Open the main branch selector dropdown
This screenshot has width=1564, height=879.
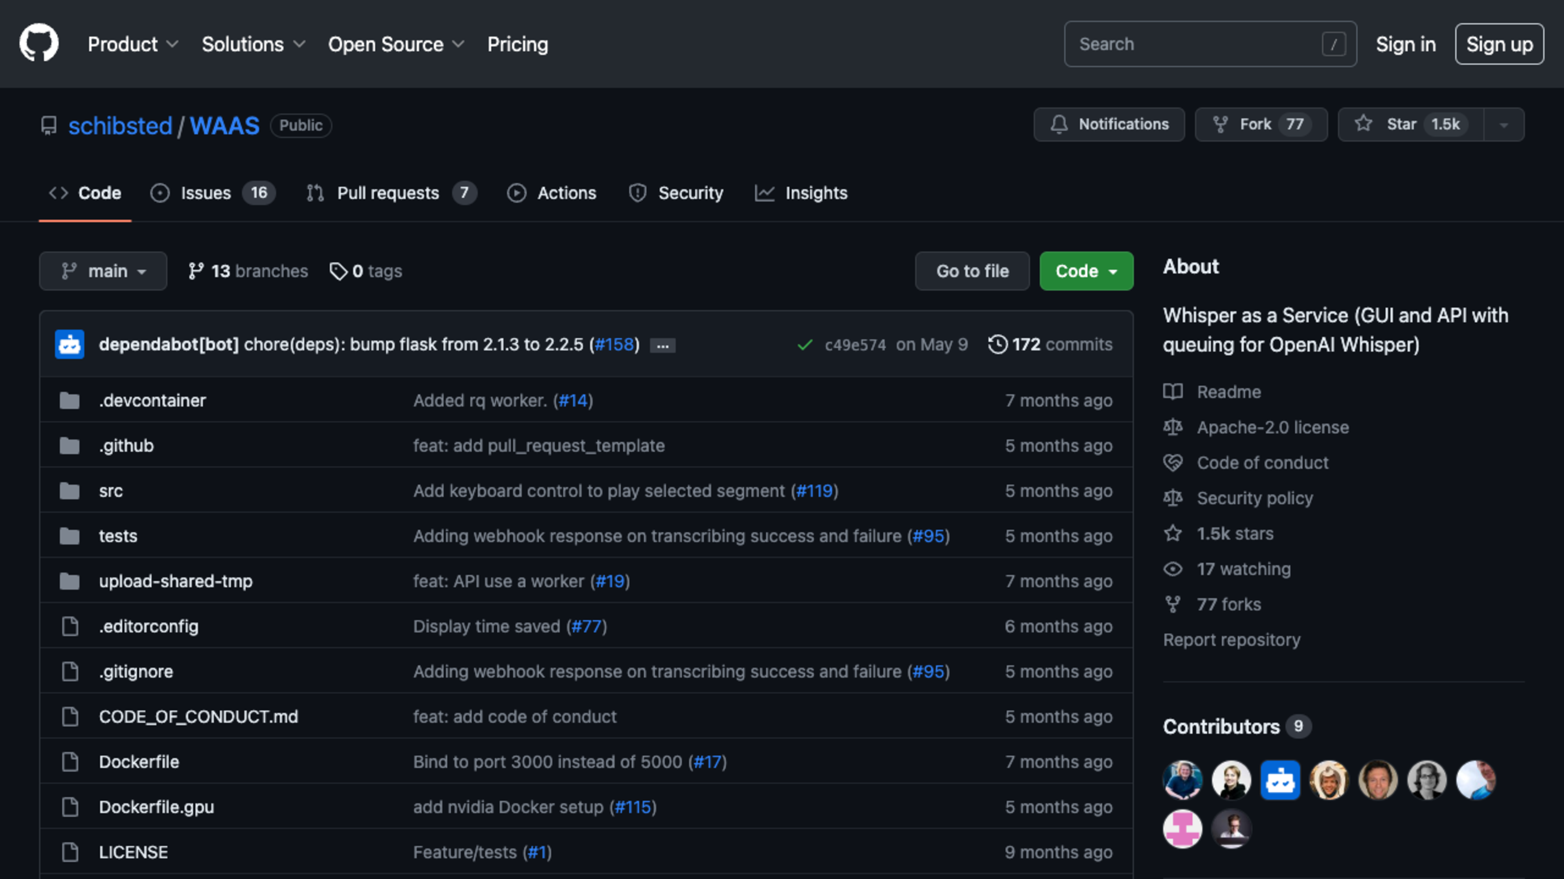[103, 271]
